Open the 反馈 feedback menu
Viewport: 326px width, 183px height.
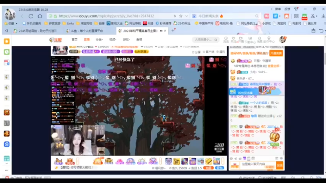287,9
